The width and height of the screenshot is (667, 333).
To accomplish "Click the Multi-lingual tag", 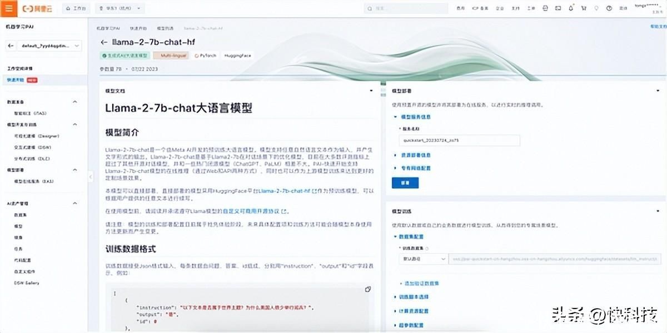I will pos(172,56).
